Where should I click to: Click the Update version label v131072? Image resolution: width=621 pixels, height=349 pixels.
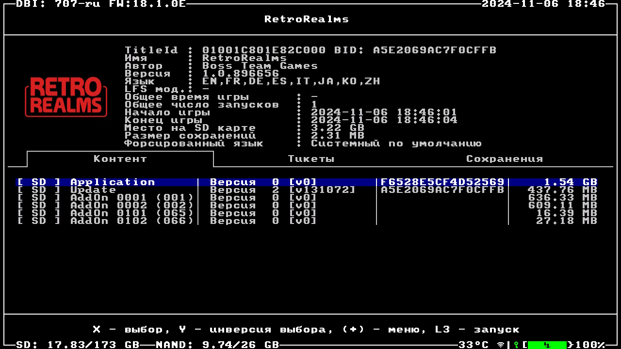pyautogui.click(x=322, y=190)
